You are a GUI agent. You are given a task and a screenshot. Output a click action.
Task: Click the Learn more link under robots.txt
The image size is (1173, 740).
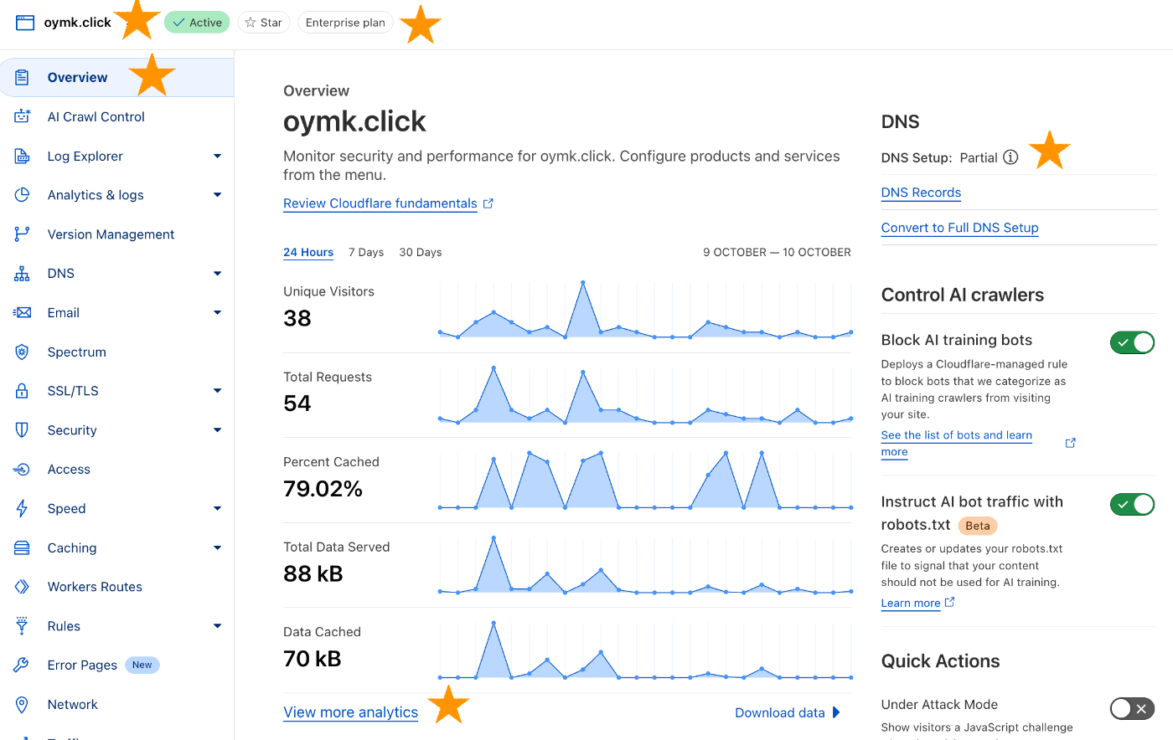coord(911,603)
